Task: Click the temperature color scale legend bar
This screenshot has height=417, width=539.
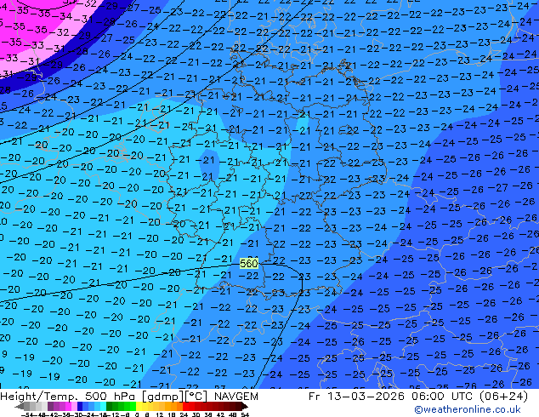Action: click(131, 406)
